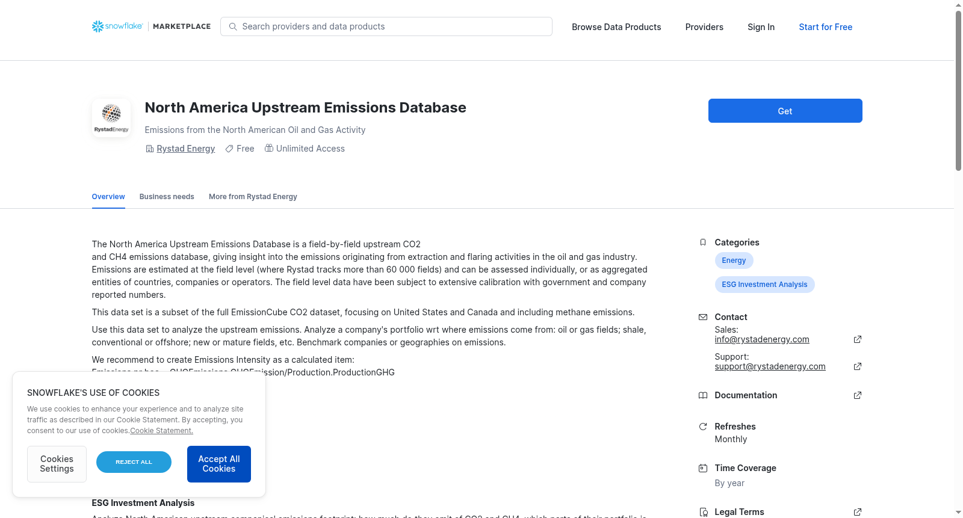Click the scrollbar down arrow
This screenshot has height=518, width=963.
pyautogui.click(x=958, y=513)
